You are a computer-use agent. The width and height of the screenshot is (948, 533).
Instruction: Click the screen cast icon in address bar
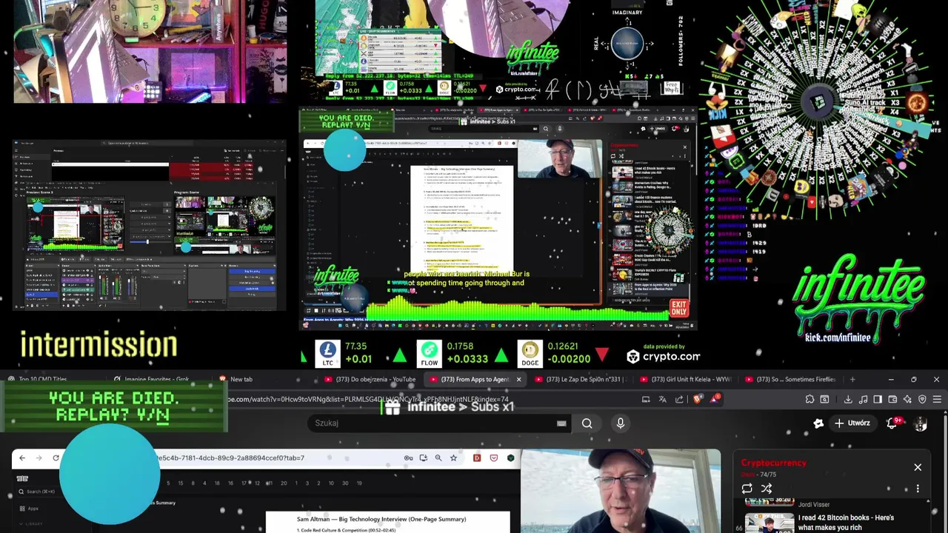(x=646, y=400)
